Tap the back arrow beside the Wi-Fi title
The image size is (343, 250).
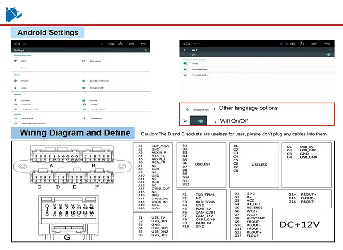(185, 50)
